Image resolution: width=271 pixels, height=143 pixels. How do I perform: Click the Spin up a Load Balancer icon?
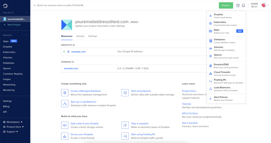click(x=65, y=103)
